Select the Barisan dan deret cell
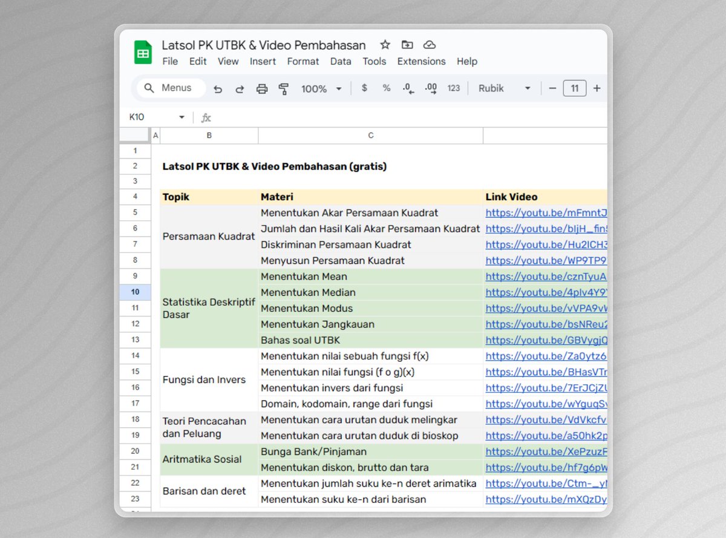 pyautogui.click(x=209, y=491)
